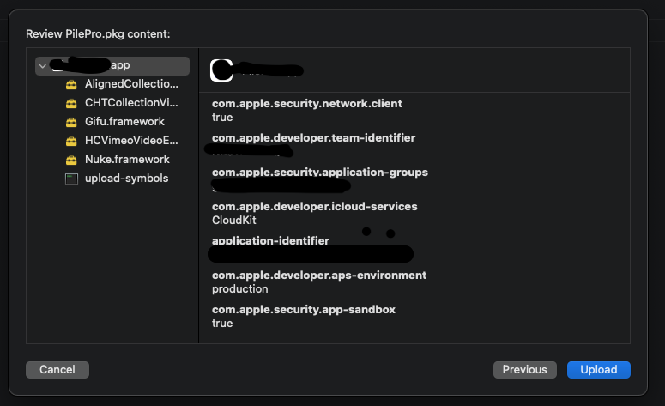Collapse the .app tree disclosure chevron
Viewport: 665px width, 406px height.
pos(42,65)
